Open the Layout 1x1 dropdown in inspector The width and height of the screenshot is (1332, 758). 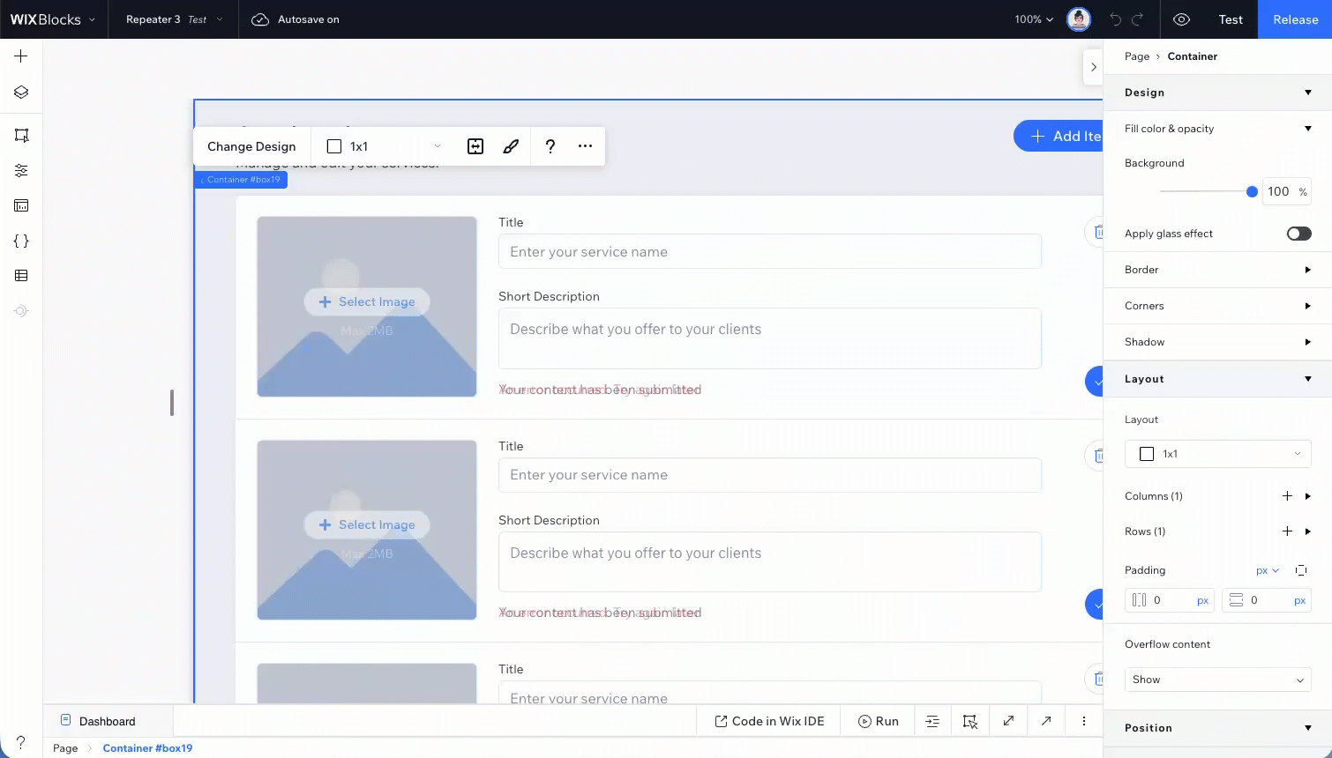[1218, 454]
